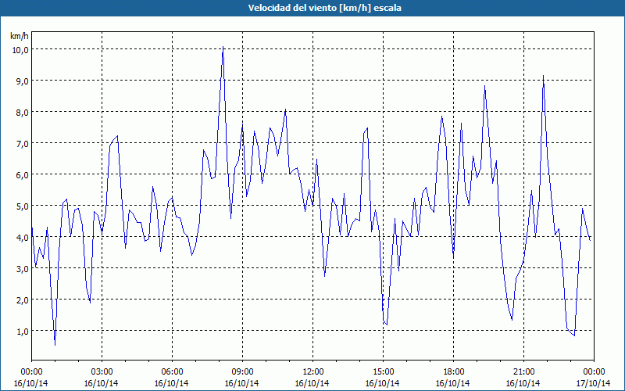Click the '12:00' time label on the x-axis
This screenshot has height=391, width=625.
pos(313,372)
